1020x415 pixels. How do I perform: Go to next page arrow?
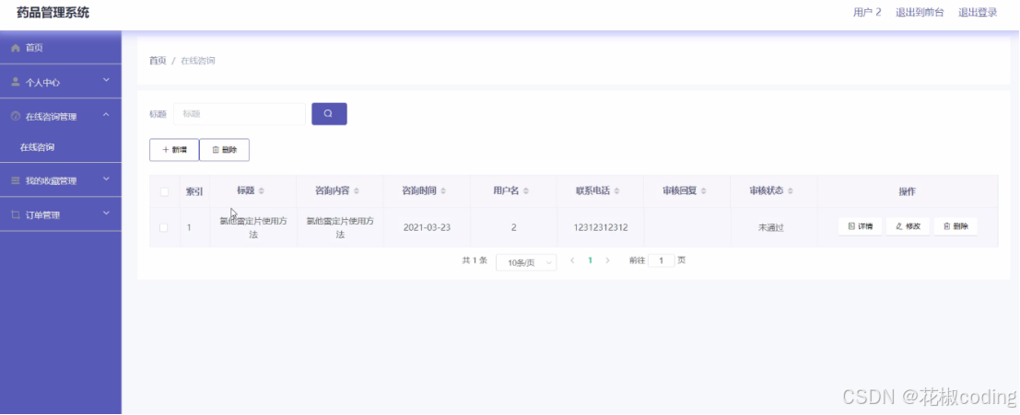point(607,260)
